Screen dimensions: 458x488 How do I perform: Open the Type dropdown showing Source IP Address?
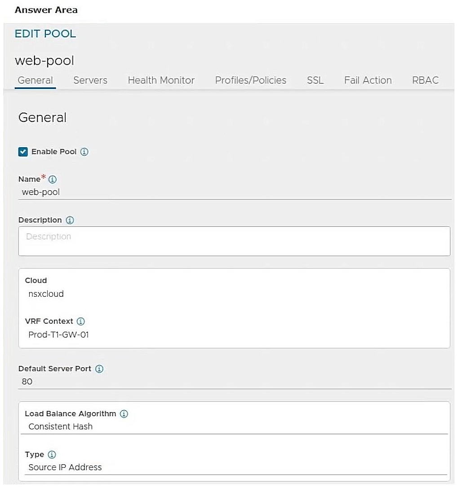point(234,467)
